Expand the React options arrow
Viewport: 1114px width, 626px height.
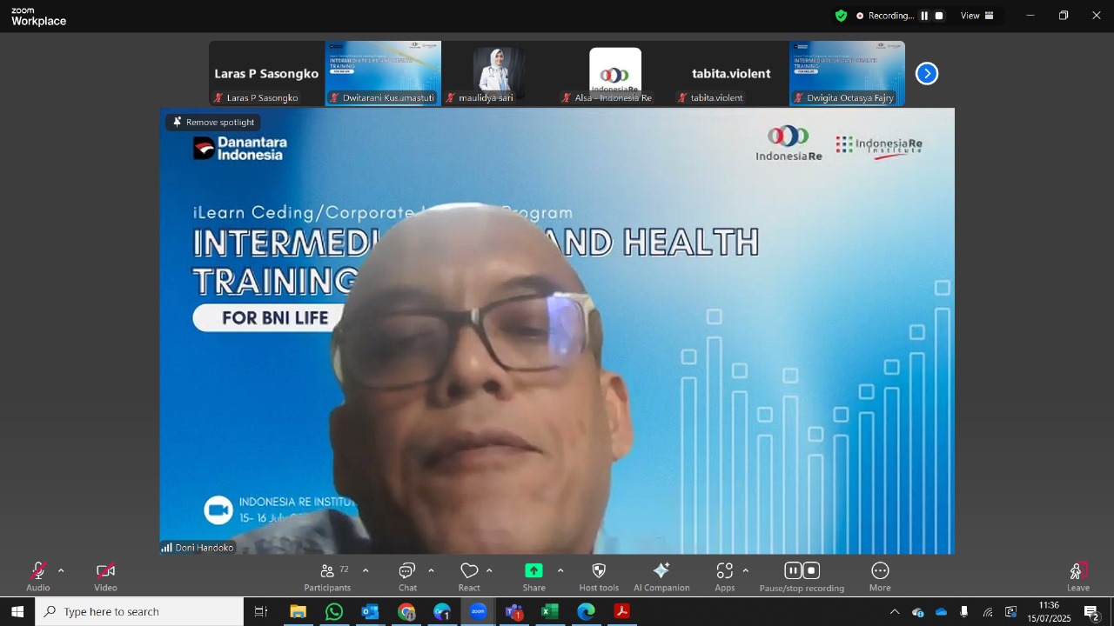(x=489, y=571)
